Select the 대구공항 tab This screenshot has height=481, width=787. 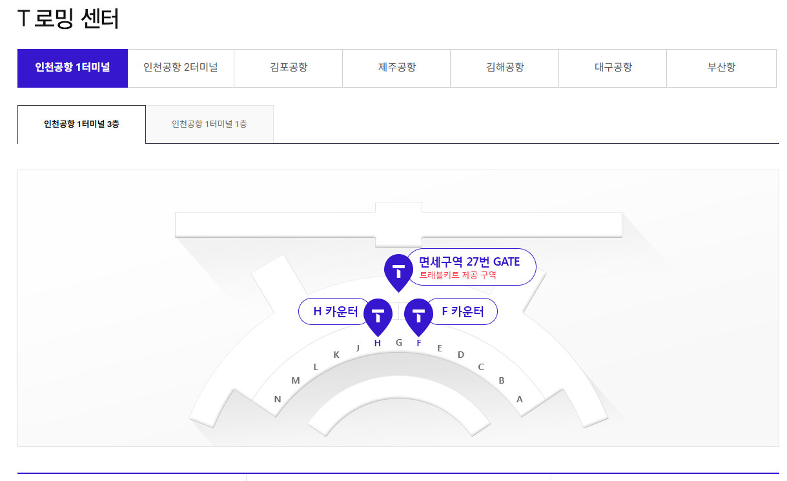(613, 68)
